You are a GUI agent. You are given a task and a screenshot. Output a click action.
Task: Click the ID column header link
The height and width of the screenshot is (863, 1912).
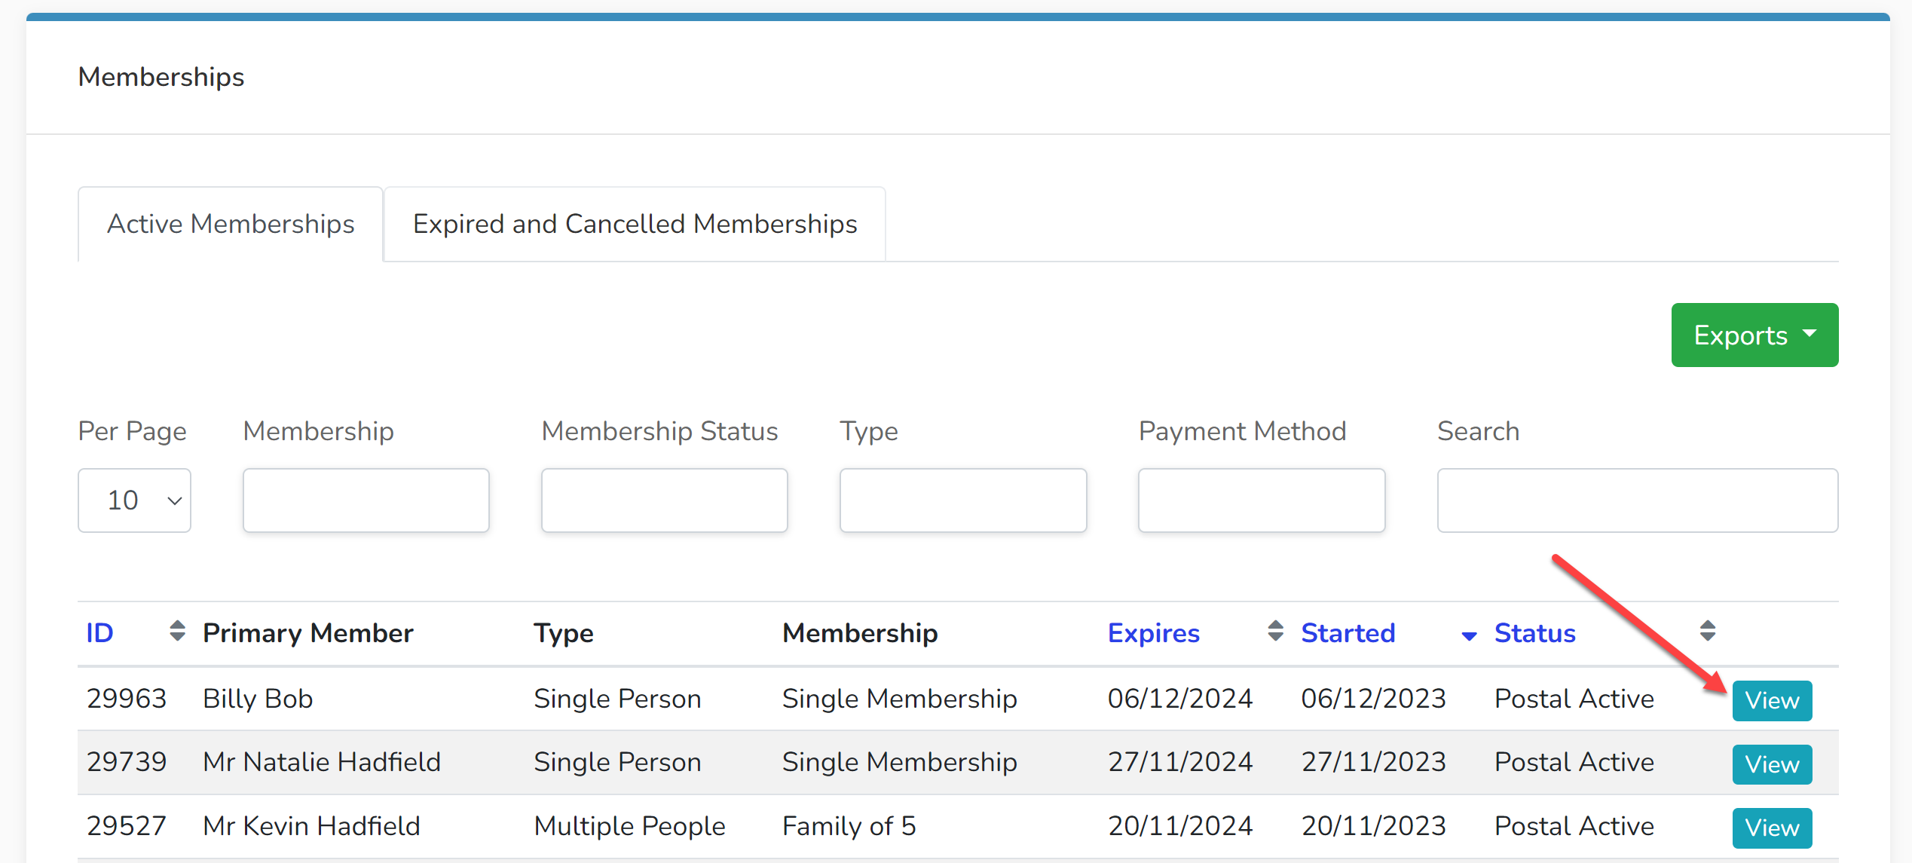click(99, 633)
